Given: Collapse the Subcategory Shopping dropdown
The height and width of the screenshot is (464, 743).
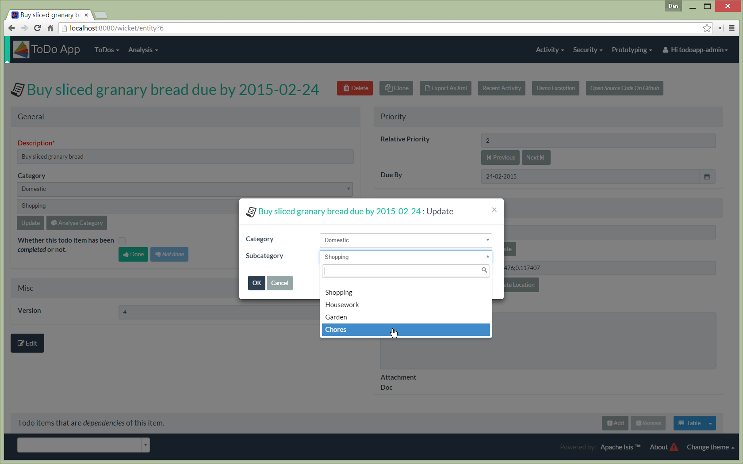Looking at the screenshot, I should point(487,257).
